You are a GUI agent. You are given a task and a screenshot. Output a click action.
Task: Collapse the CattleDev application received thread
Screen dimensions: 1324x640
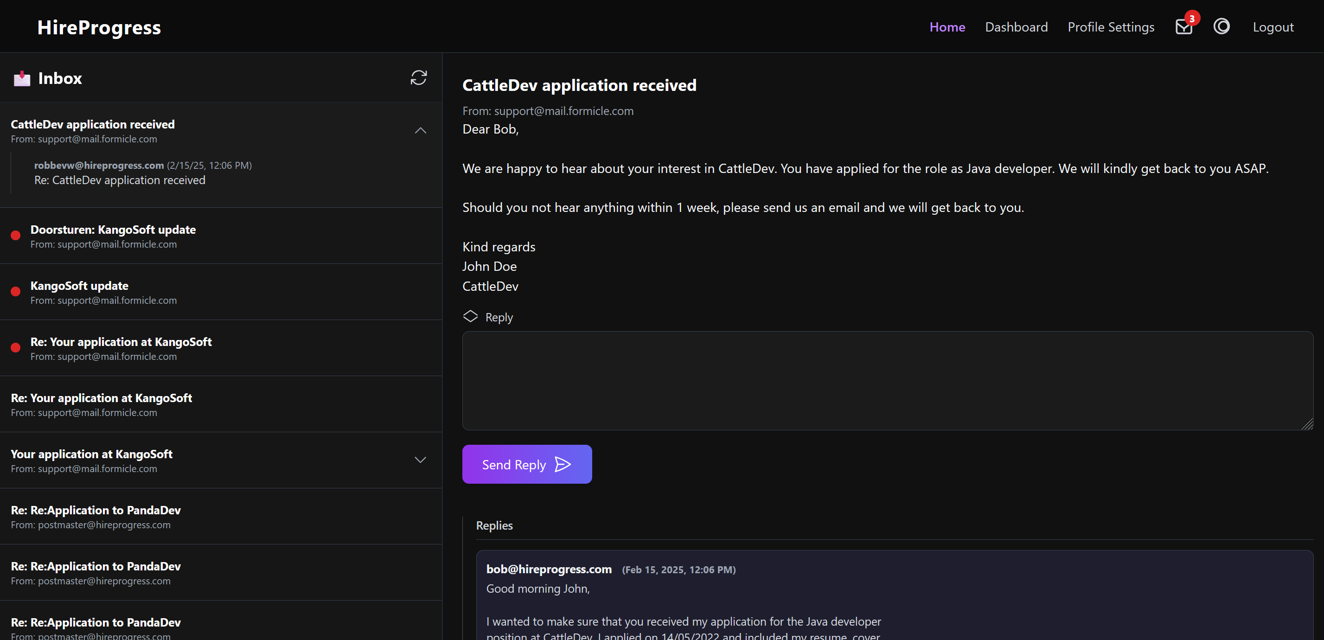[x=420, y=130]
